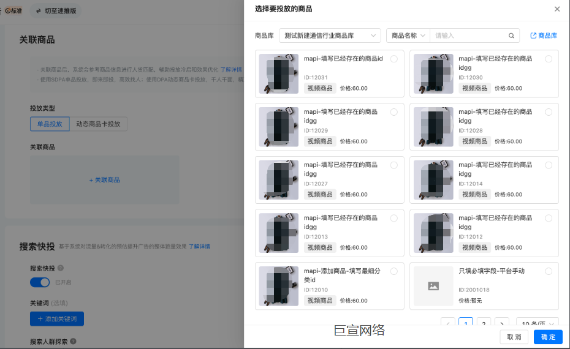Screen dimensions: 570x349
Task: Click the text ID:12012
Action: click(x=470, y=237)
